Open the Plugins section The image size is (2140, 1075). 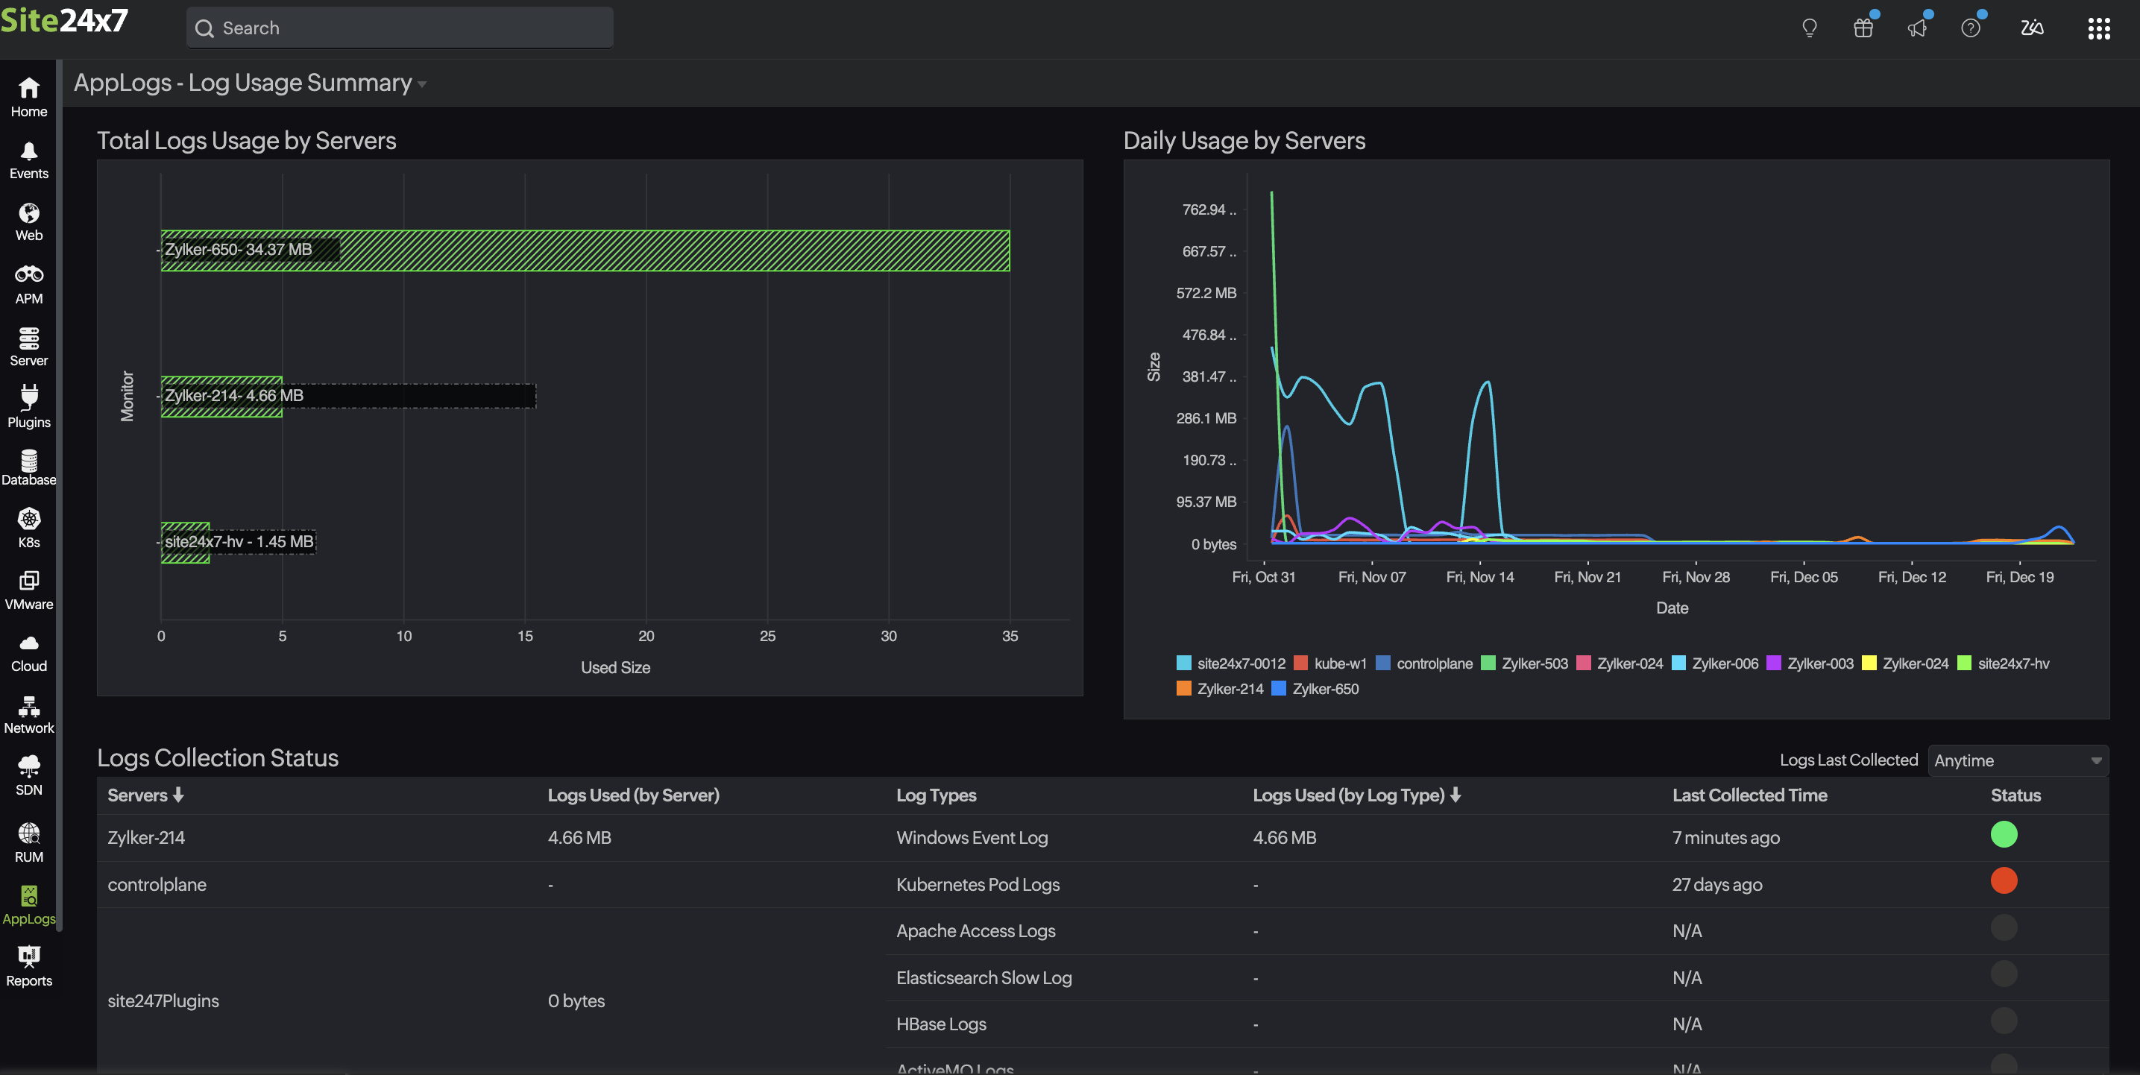click(x=28, y=406)
